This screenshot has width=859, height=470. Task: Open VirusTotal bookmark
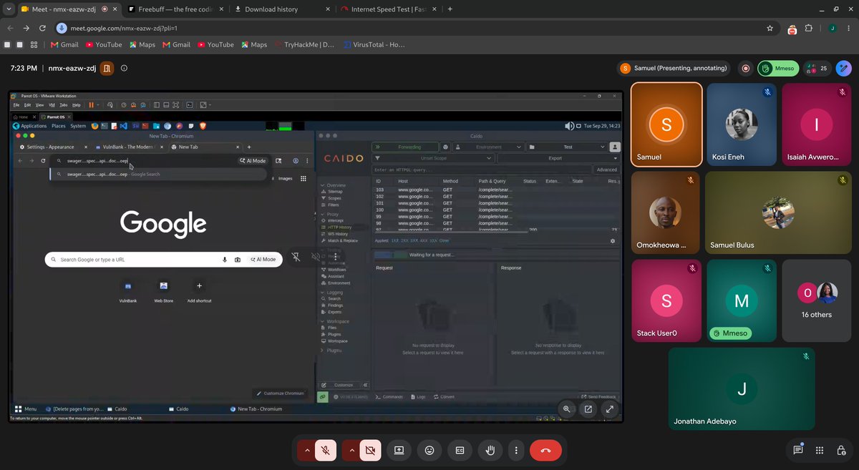tap(374, 44)
